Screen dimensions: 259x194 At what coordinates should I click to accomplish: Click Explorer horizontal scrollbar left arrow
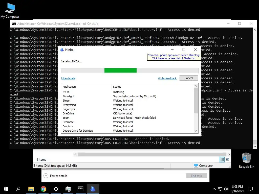pyautogui.click(x=75, y=154)
